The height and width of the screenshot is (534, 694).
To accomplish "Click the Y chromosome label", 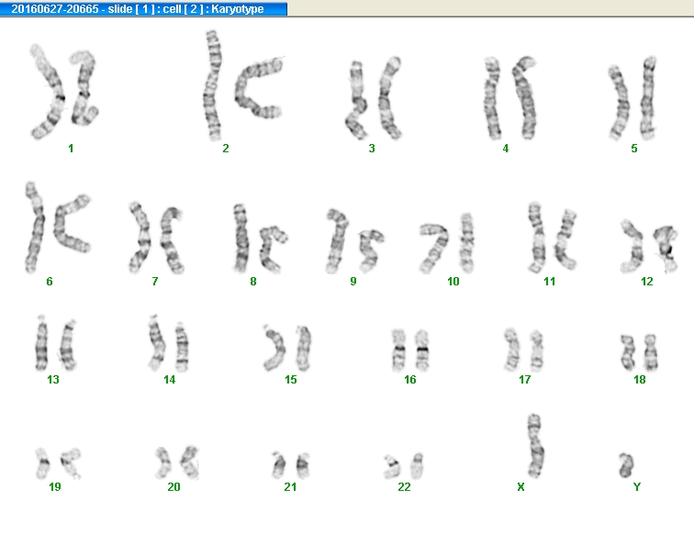I will (x=637, y=487).
